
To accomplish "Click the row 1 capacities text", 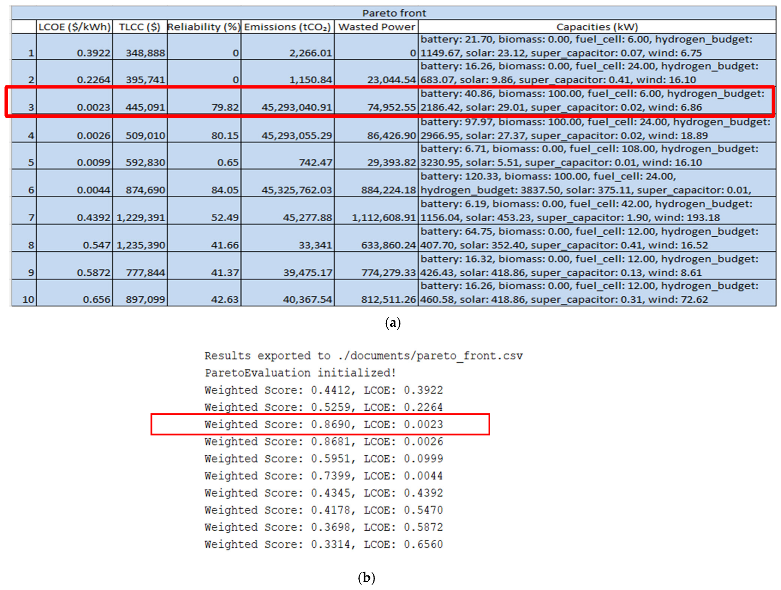I will click(586, 46).
